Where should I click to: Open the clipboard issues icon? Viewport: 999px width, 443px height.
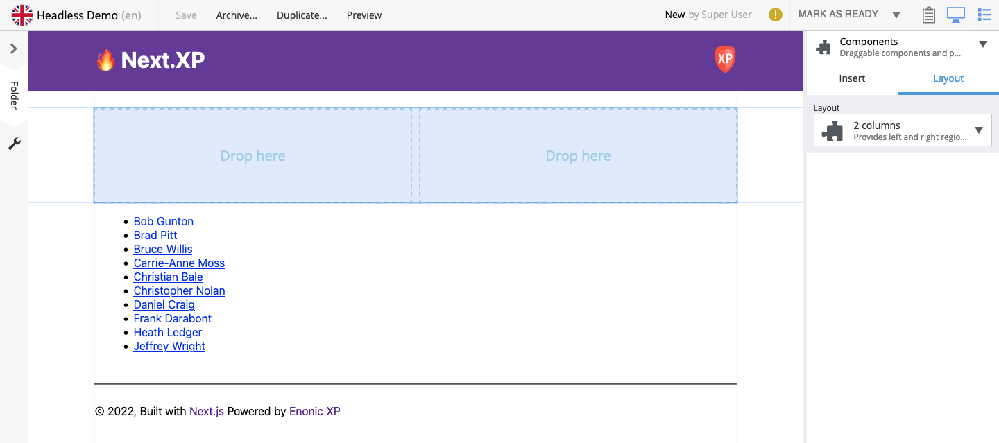coord(928,15)
